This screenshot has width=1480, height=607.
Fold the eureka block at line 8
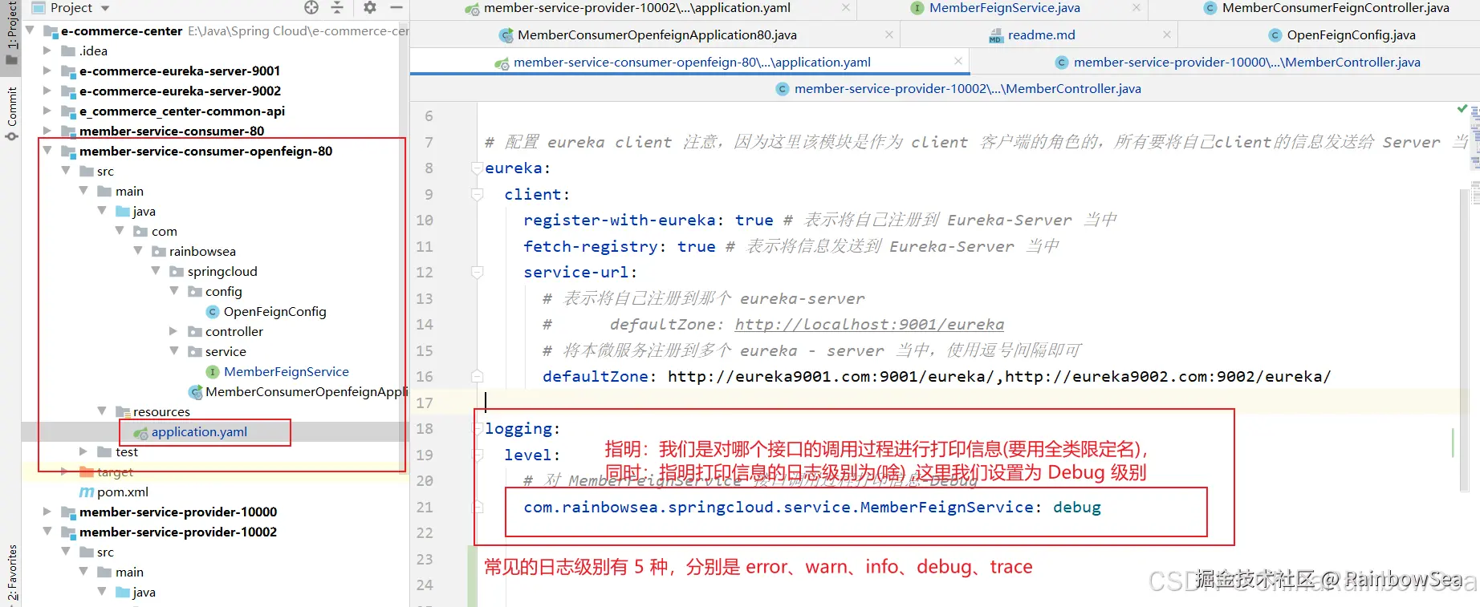tap(478, 168)
